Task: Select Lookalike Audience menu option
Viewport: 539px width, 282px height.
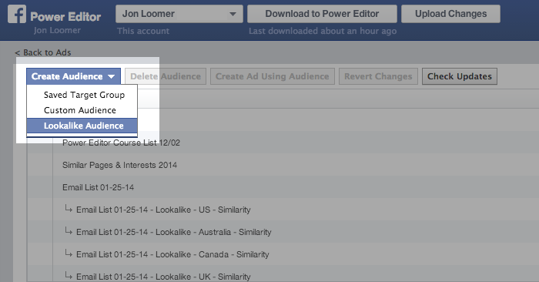Action: tap(82, 126)
